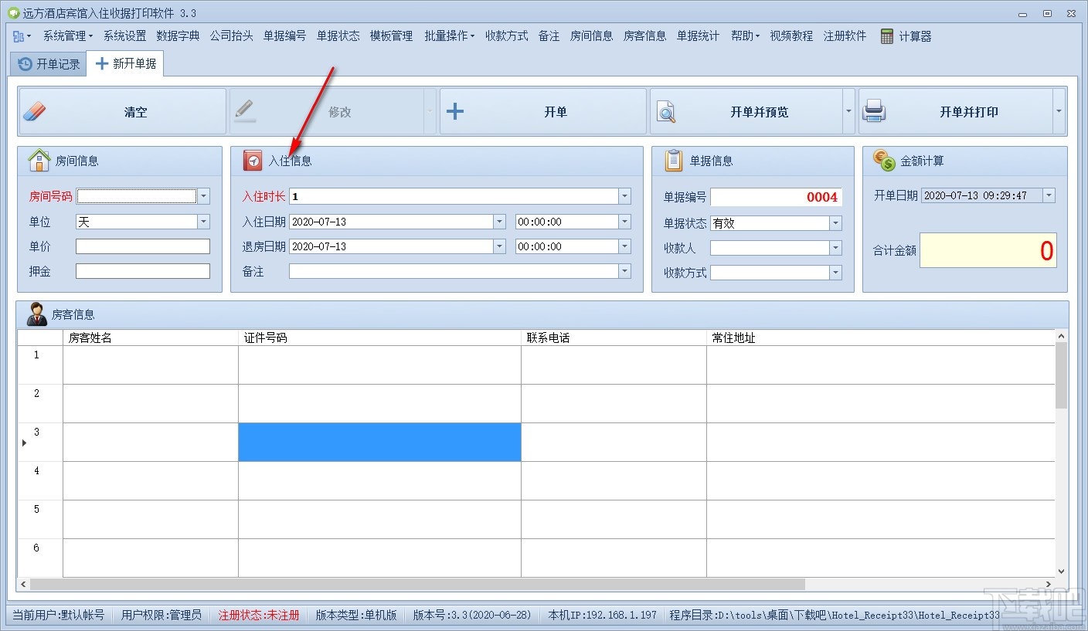Click the plus icon on the 开单 button
Image resolution: width=1088 pixels, height=631 pixels.
455,112
